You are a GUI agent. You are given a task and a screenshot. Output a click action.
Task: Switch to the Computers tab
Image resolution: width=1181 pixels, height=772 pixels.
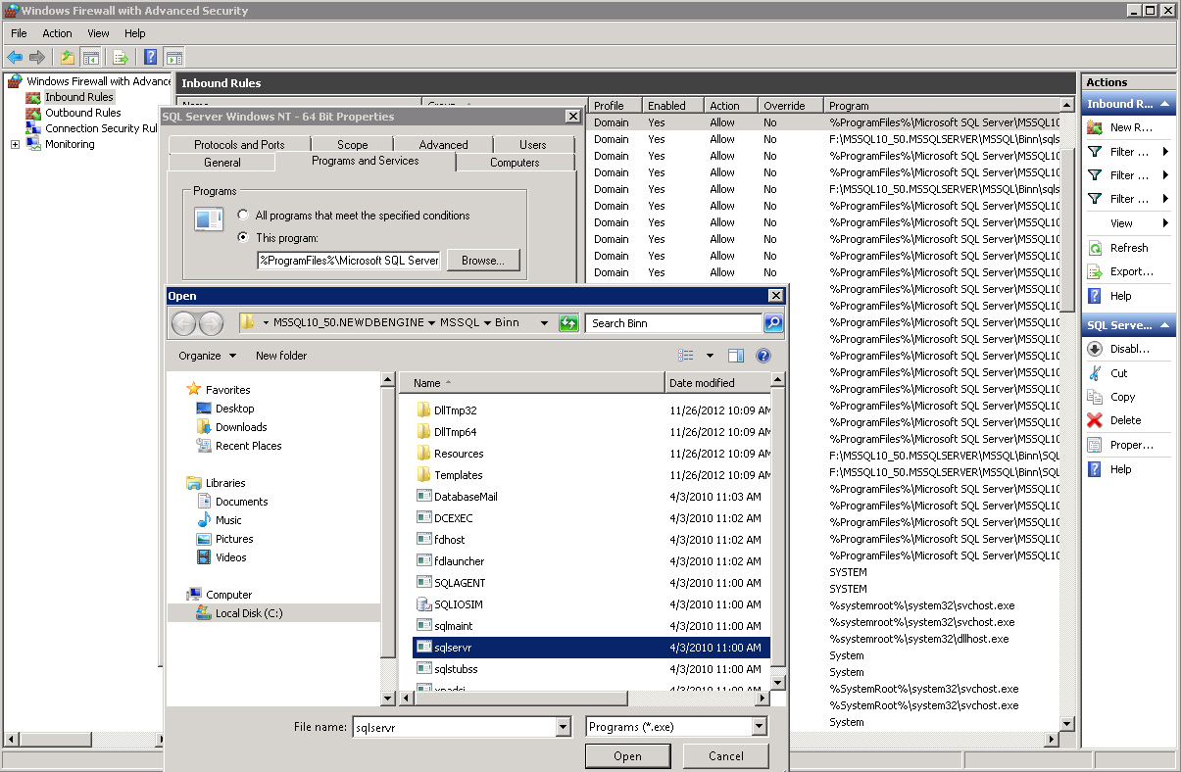pyautogui.click(x=515, y=163)
